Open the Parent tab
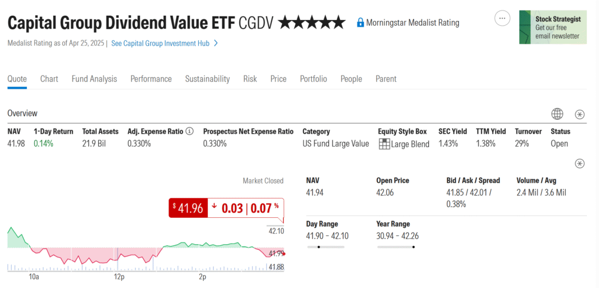The height and width of the screenshot is (288, 599). (x=385, y=79)
